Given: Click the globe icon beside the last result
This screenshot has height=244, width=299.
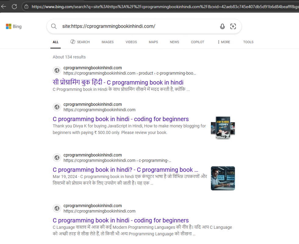Looking at the screenshot, I should click(x=57, y=208).
